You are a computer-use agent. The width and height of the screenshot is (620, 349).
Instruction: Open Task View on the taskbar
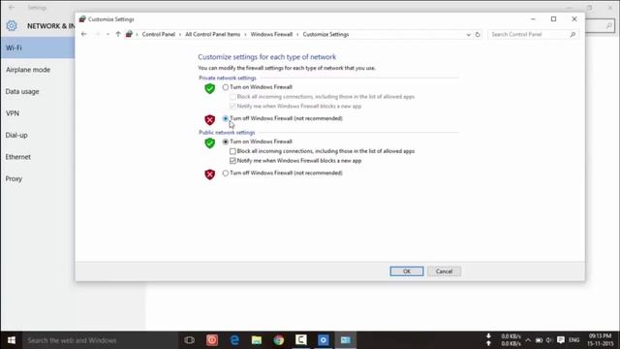190,340
